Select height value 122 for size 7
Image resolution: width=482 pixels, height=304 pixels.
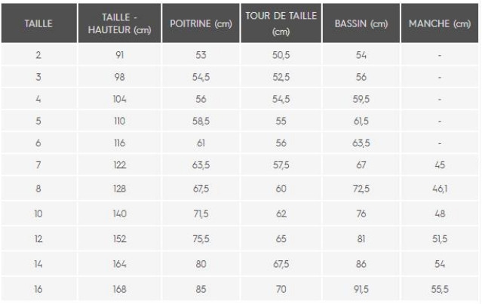pos(120,165)
